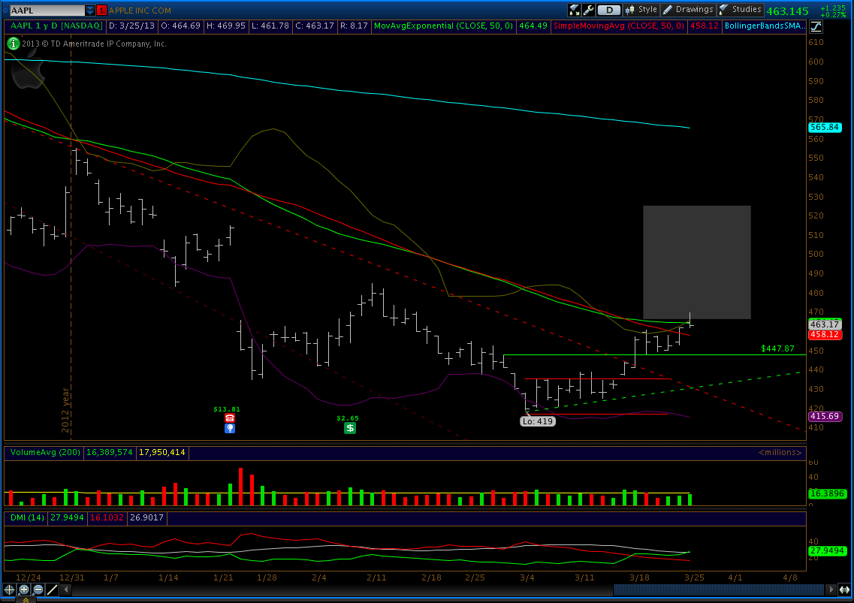Viewport: 854px width, 603px height.
Task: Open chart settings wrench icon
Action: [588, 10]
